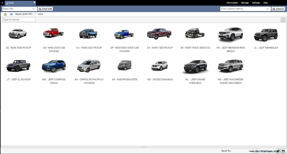Click the blue back arrow icon
This screenshot has width=287, height=154.
click(11, 14)
